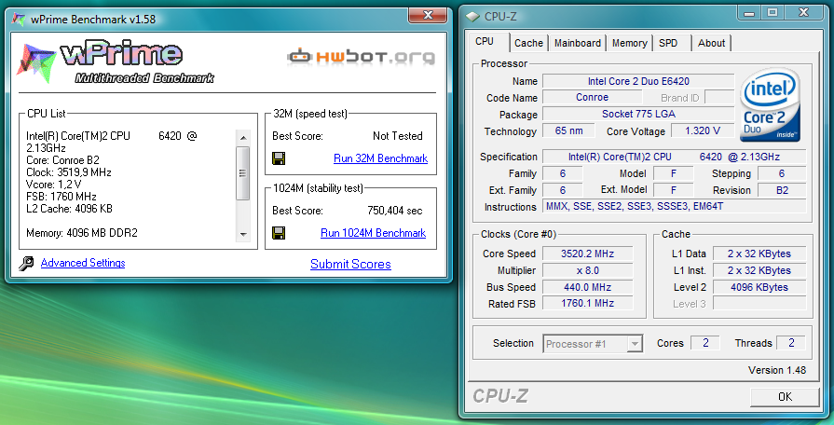Click the Specification field value

click(x=675, y=157)
